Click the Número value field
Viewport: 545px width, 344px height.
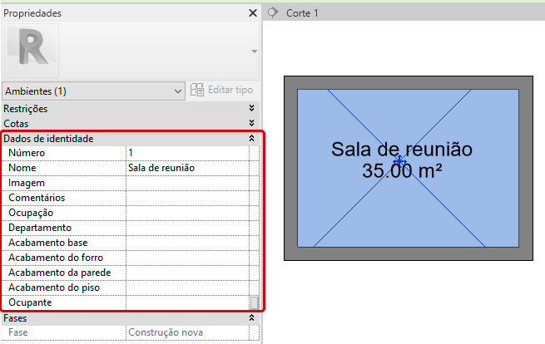[x=186, y=153]
